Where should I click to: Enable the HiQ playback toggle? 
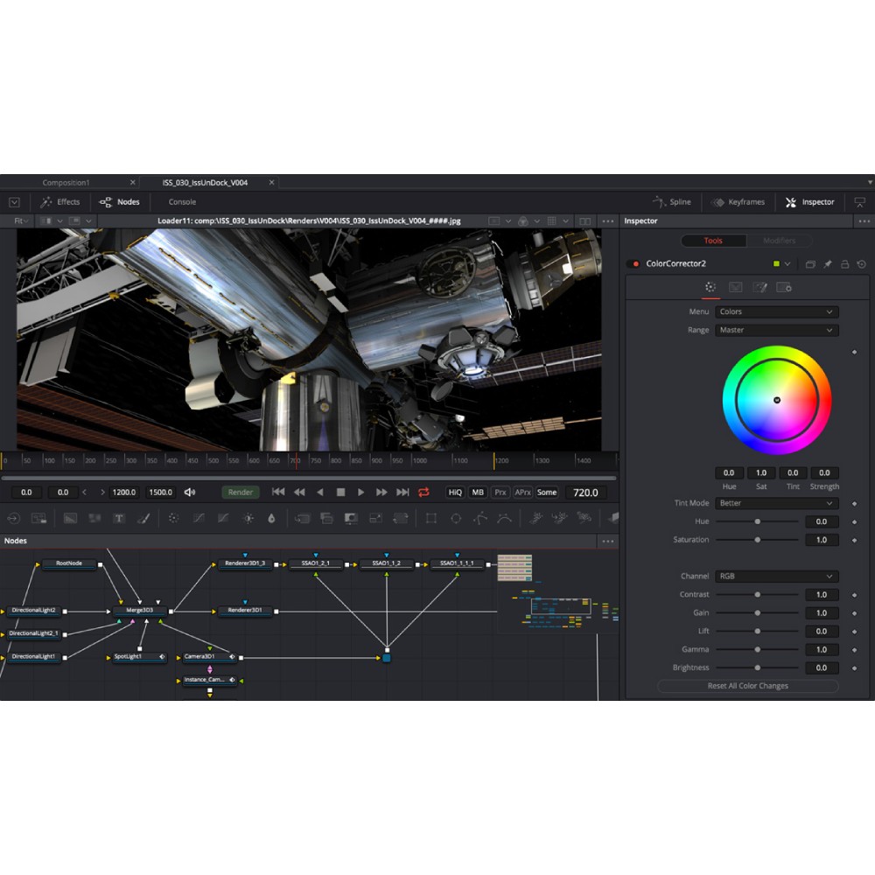[x=455, y=493]
